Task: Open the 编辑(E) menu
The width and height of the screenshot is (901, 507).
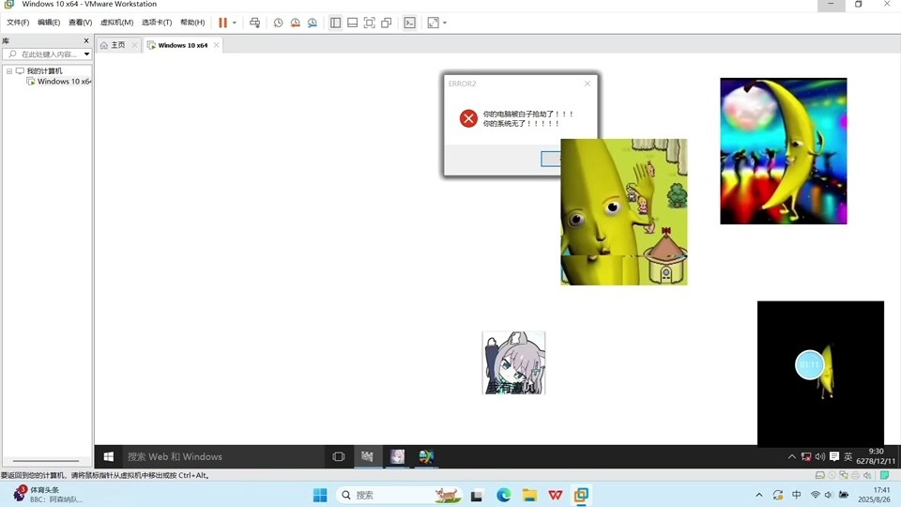Action: coord(49,23)
